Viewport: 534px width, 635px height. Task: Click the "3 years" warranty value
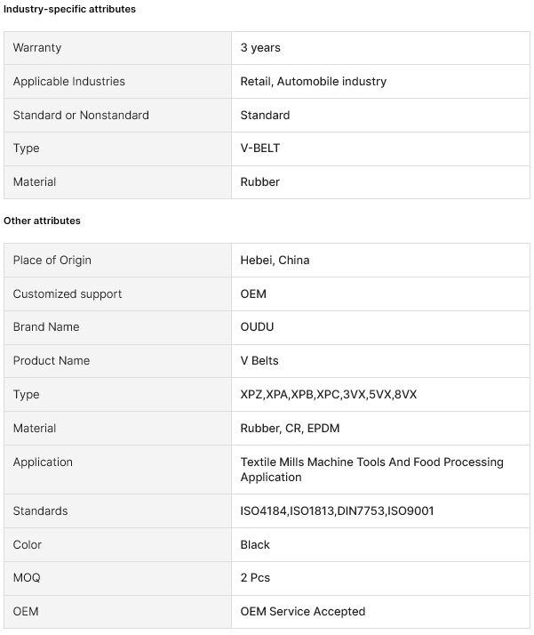point(260,48)
